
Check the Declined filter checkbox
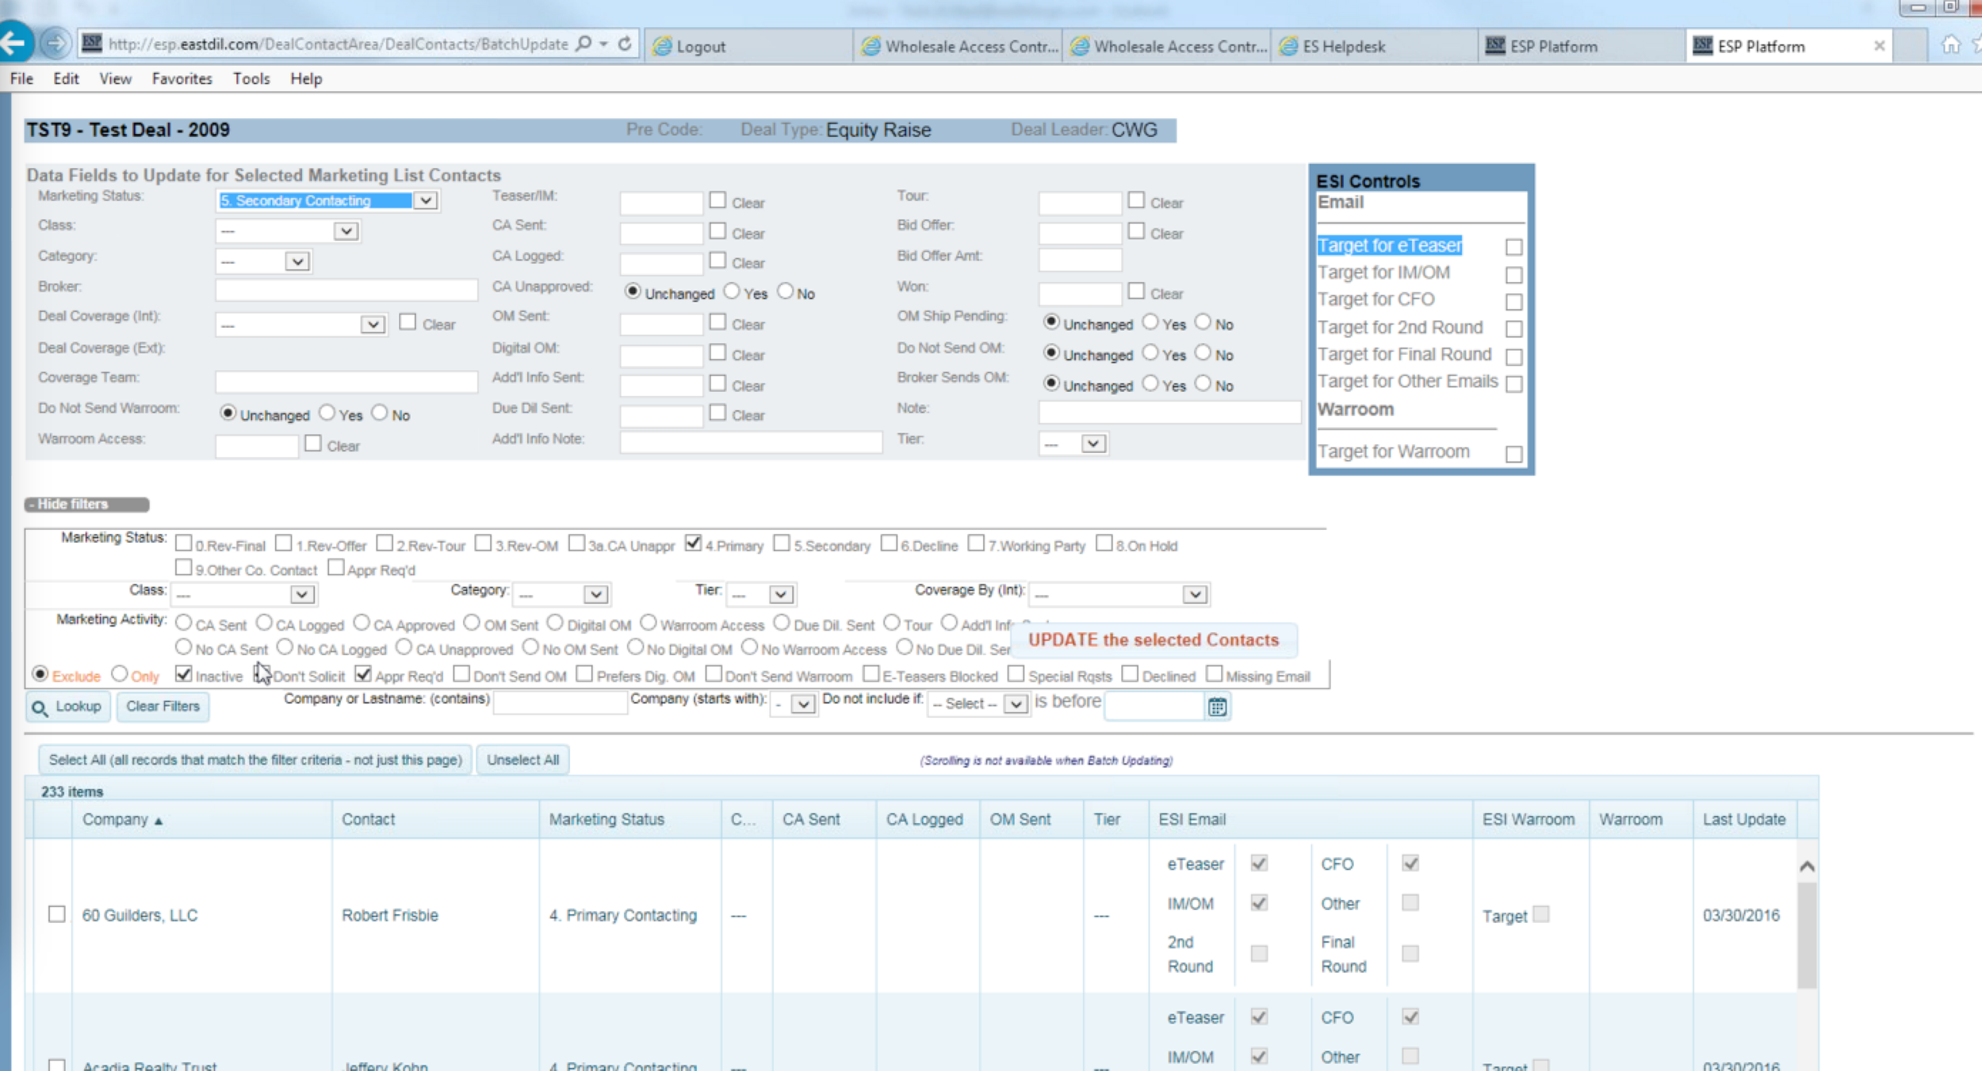pyautogui.click(x=1131, y=674)
